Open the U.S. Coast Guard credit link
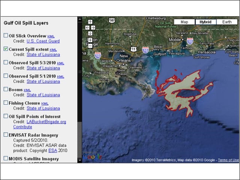Screen dimensions: 240x180 (43, 41)
